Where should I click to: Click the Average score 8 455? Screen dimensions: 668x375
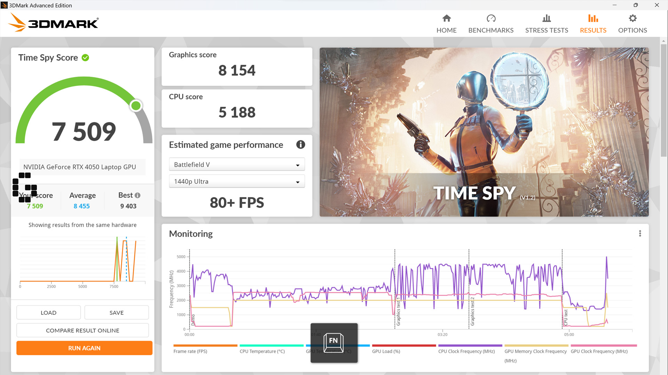81,206
